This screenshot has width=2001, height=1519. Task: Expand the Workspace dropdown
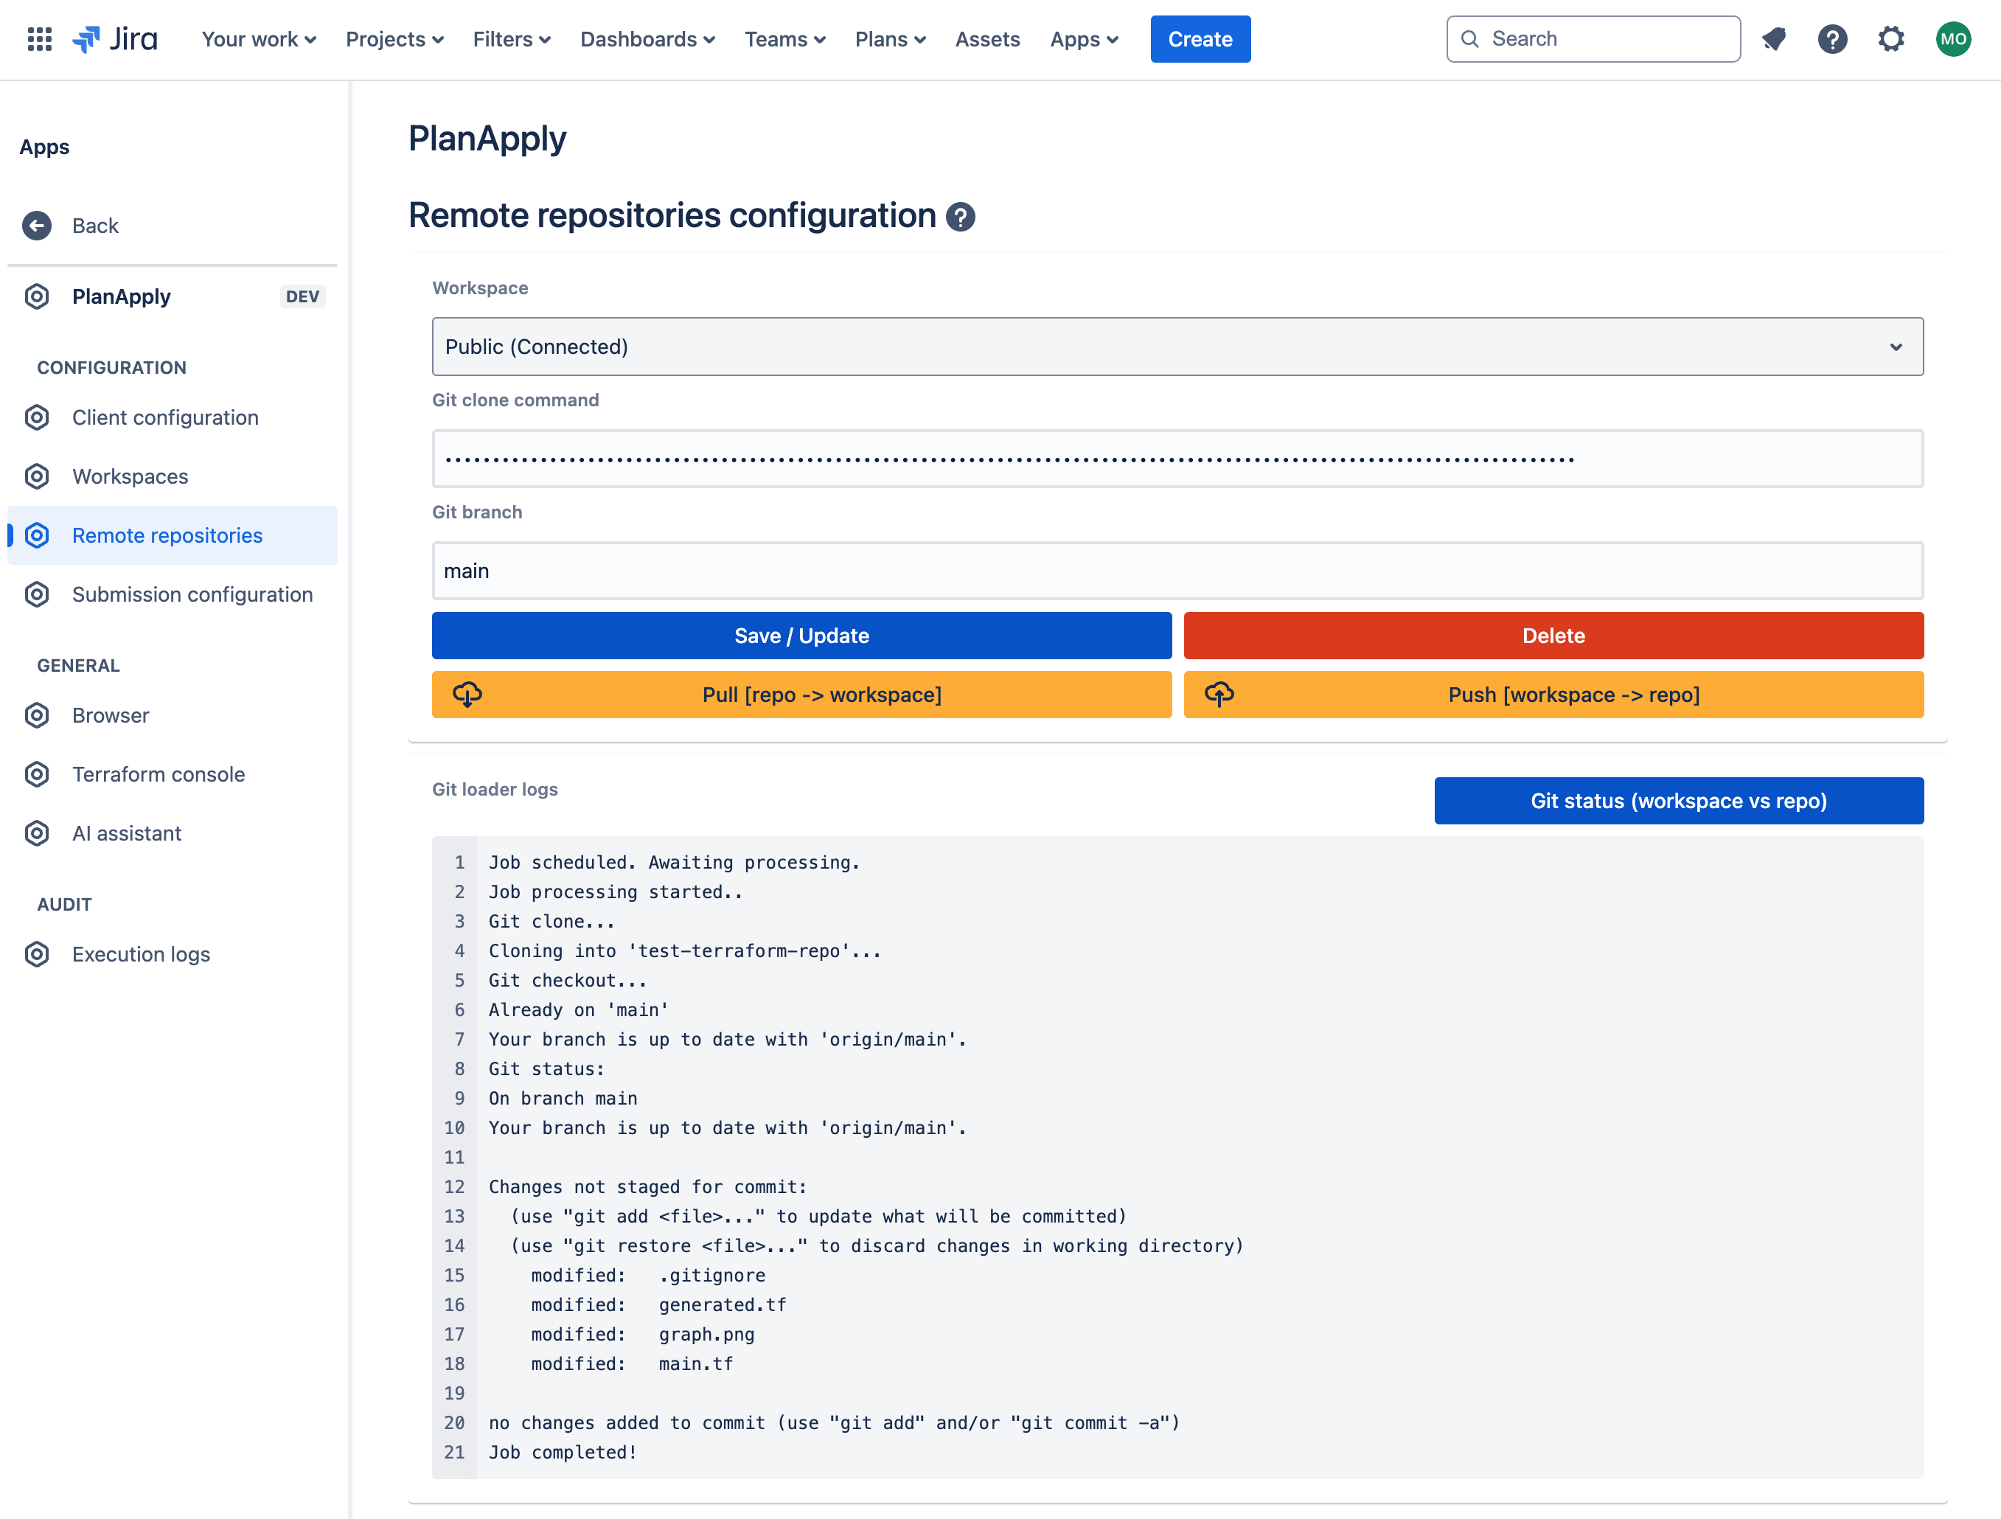pos(1177,347)
